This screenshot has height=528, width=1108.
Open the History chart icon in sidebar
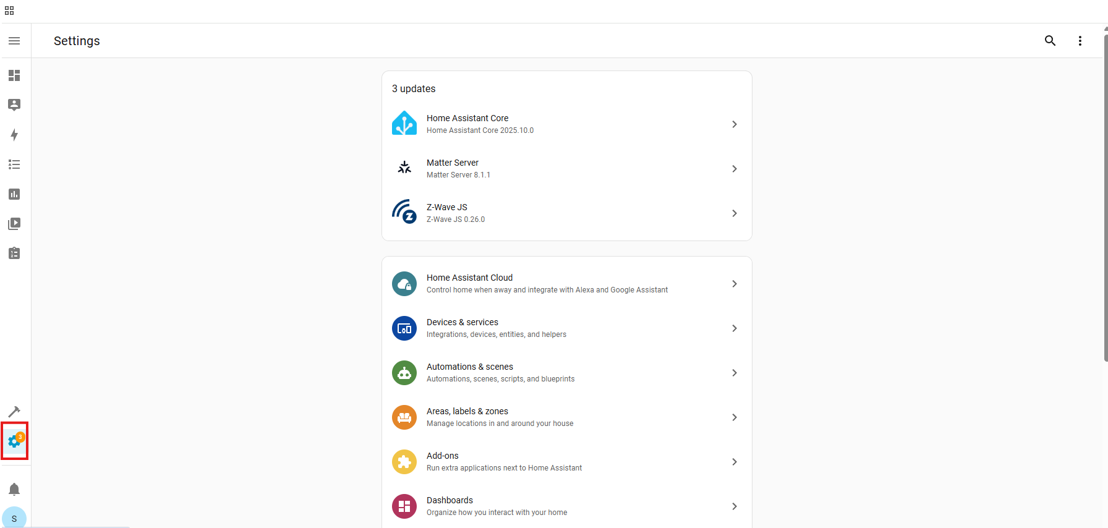[x=14, y=194]
